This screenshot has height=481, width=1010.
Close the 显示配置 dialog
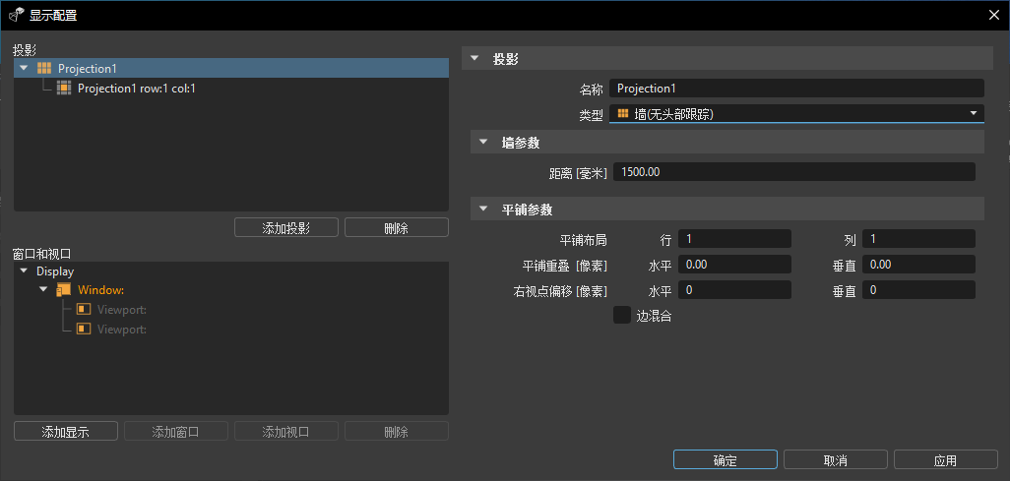click(994, 15)
